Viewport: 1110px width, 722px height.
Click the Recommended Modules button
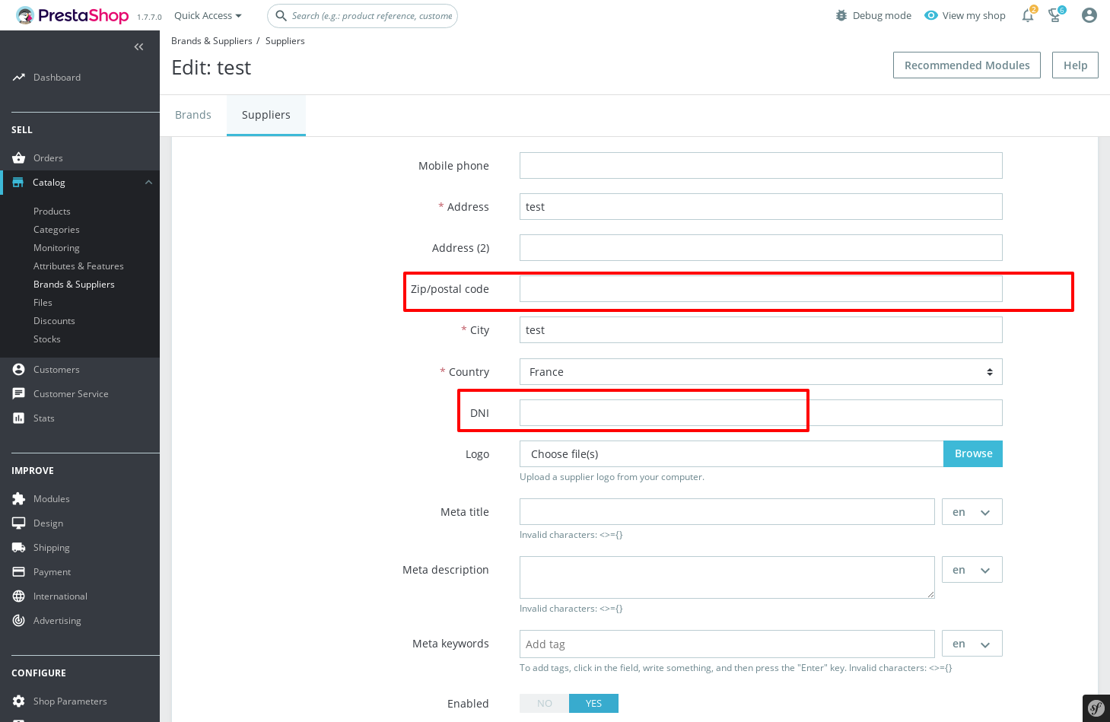[x=967, y=65]
